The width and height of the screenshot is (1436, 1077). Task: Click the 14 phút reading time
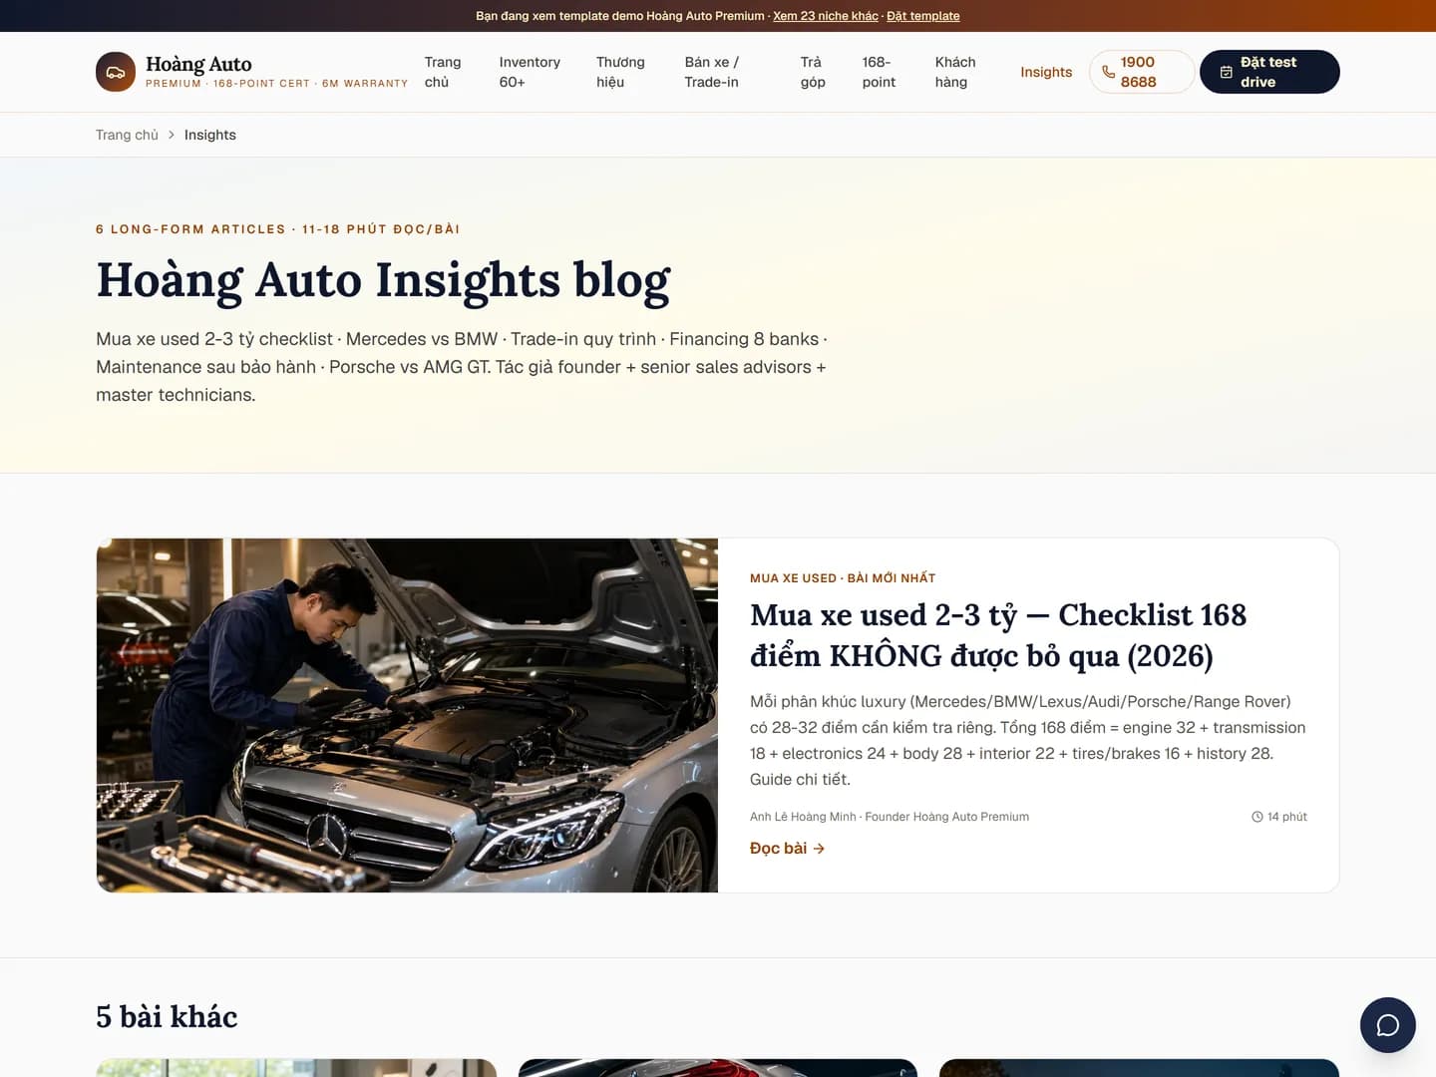coord(1279,817)
